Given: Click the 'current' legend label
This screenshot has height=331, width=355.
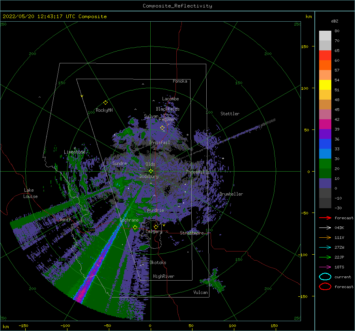Looking at the screenshot, I should [x=343, y=277].
